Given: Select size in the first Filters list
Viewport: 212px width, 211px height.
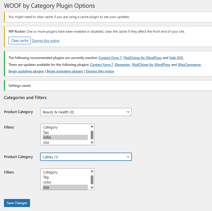Looking at the screenshot, I should coord(46,142).
